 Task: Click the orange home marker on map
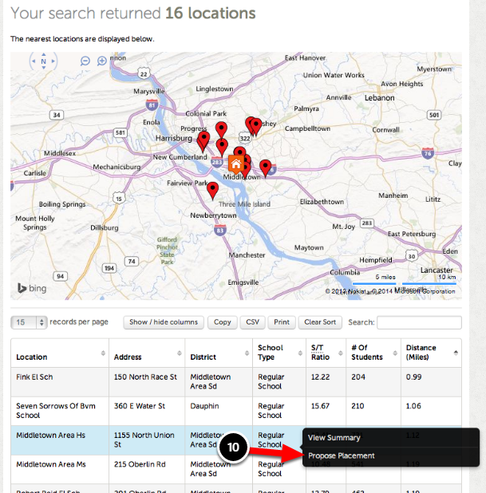[236, 164]
